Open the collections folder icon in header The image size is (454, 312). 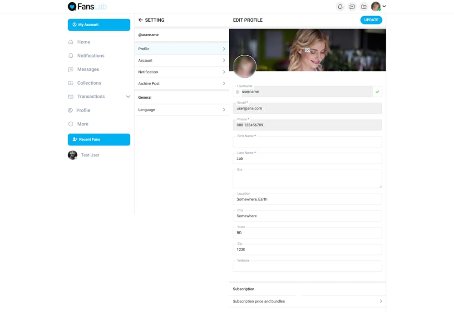pos(364,7)
